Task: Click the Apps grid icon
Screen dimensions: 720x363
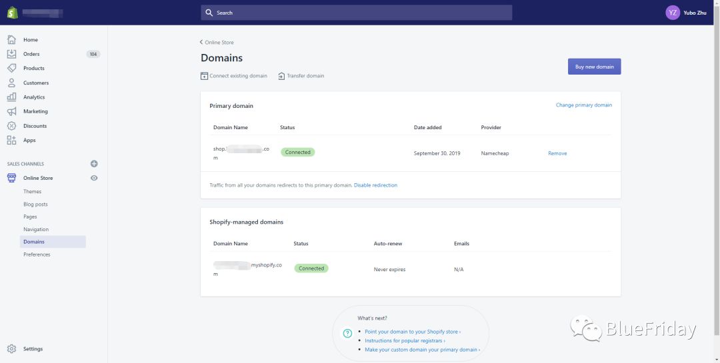Action: [x=11, y=141]
